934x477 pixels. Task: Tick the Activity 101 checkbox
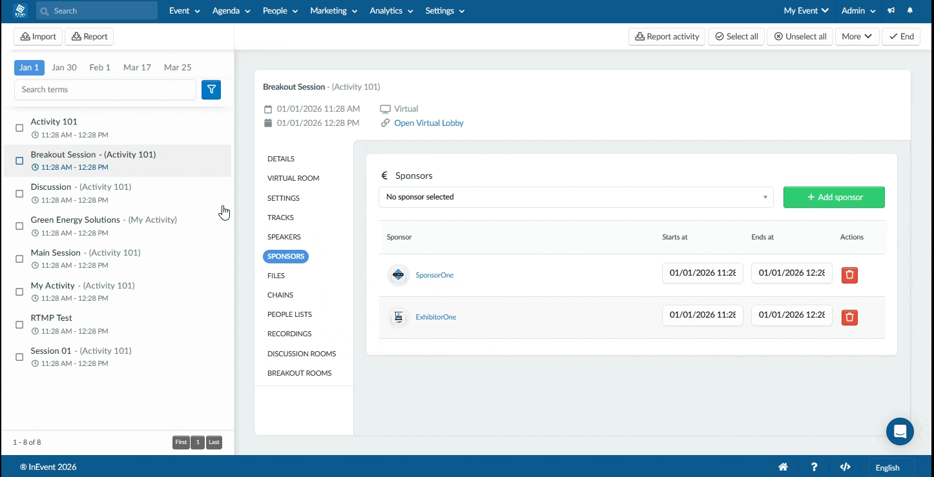tap(19, 128)
